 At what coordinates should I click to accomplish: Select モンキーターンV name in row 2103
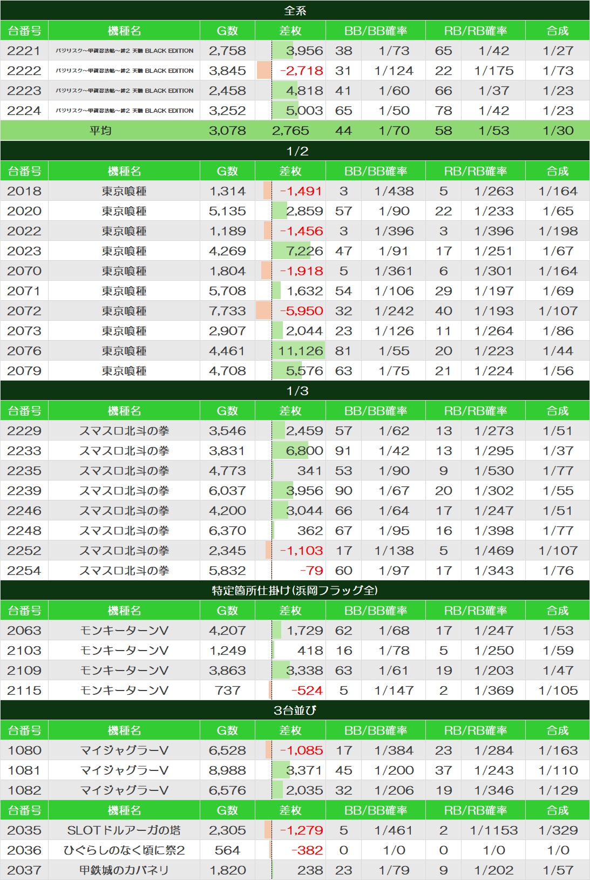pos(124,651)
